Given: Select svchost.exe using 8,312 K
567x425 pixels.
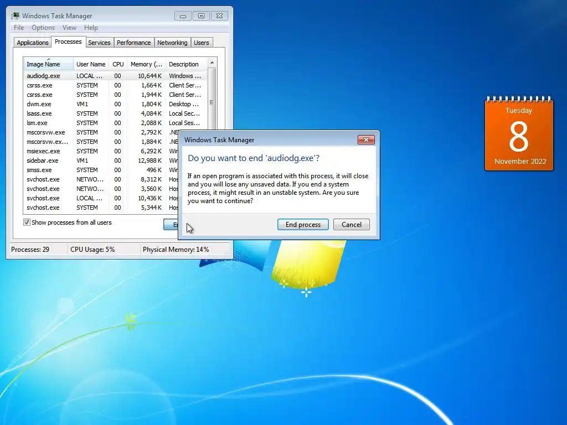Looking at the screenshot, I should coord(101,179).
